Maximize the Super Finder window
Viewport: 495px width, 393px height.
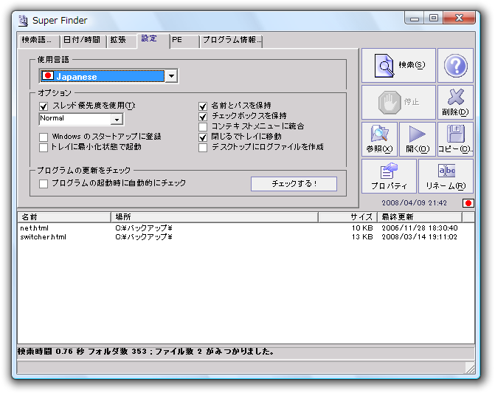click(434, 18)
